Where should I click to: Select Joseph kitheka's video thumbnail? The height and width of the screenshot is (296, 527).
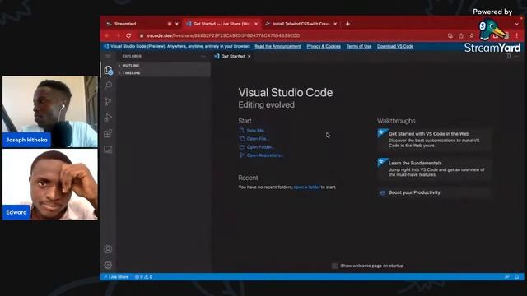50,112
